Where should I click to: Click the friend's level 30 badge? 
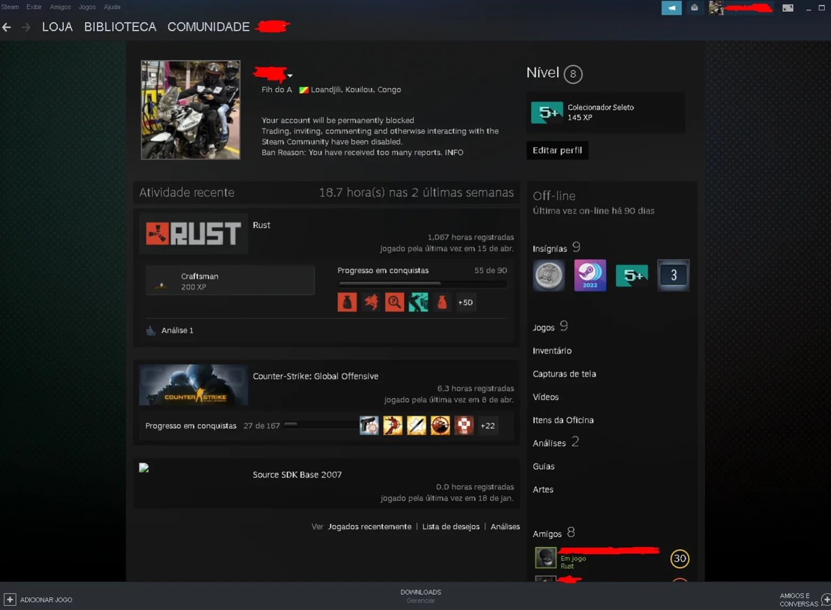(680, 558)
